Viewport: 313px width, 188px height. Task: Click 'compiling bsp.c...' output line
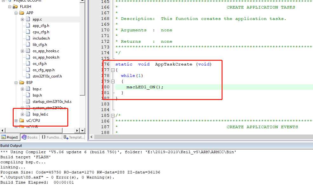point(23,162)
